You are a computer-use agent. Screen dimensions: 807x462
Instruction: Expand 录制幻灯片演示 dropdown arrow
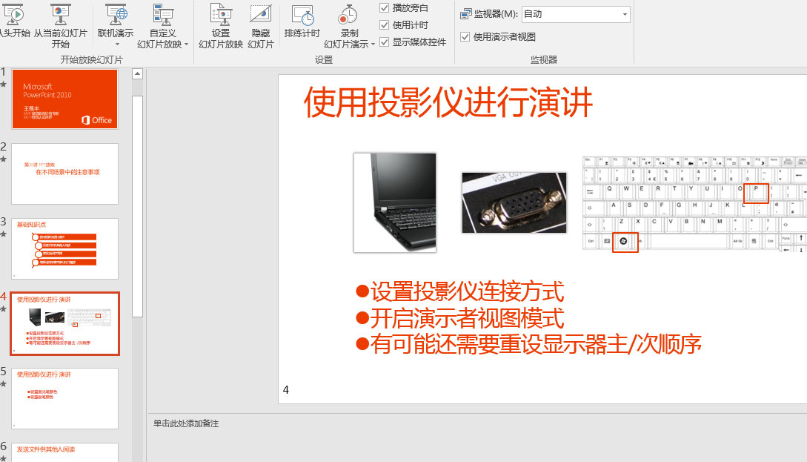click(373, 44)
